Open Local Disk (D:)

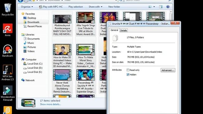35,68
